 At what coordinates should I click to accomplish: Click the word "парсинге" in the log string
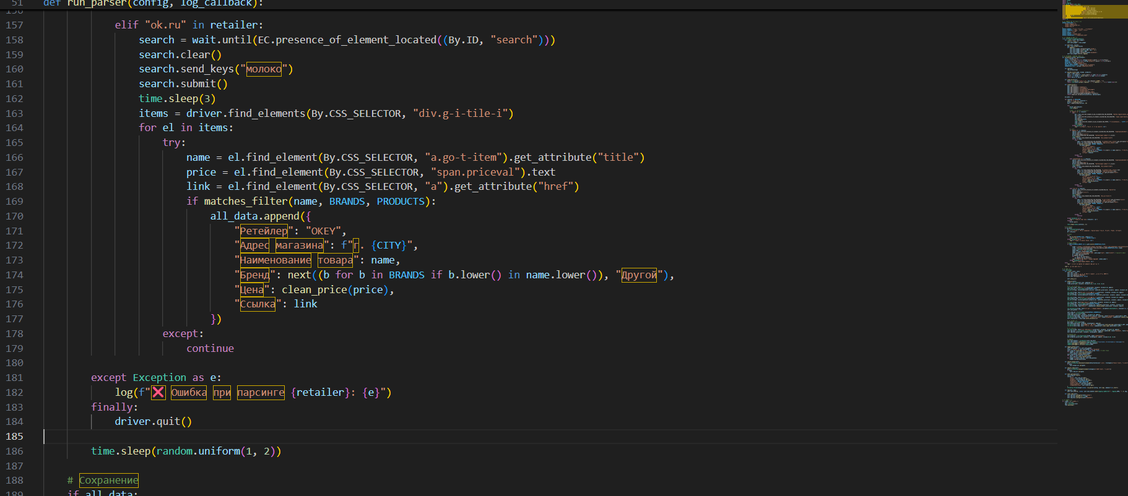[x=261, y=392]
